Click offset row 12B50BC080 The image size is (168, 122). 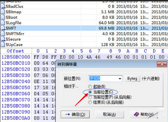[x=16, y=106]
